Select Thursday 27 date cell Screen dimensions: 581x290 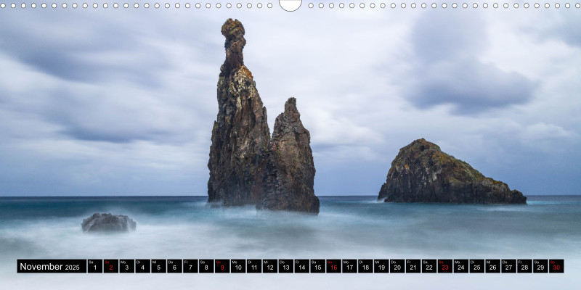click(509, 266)
